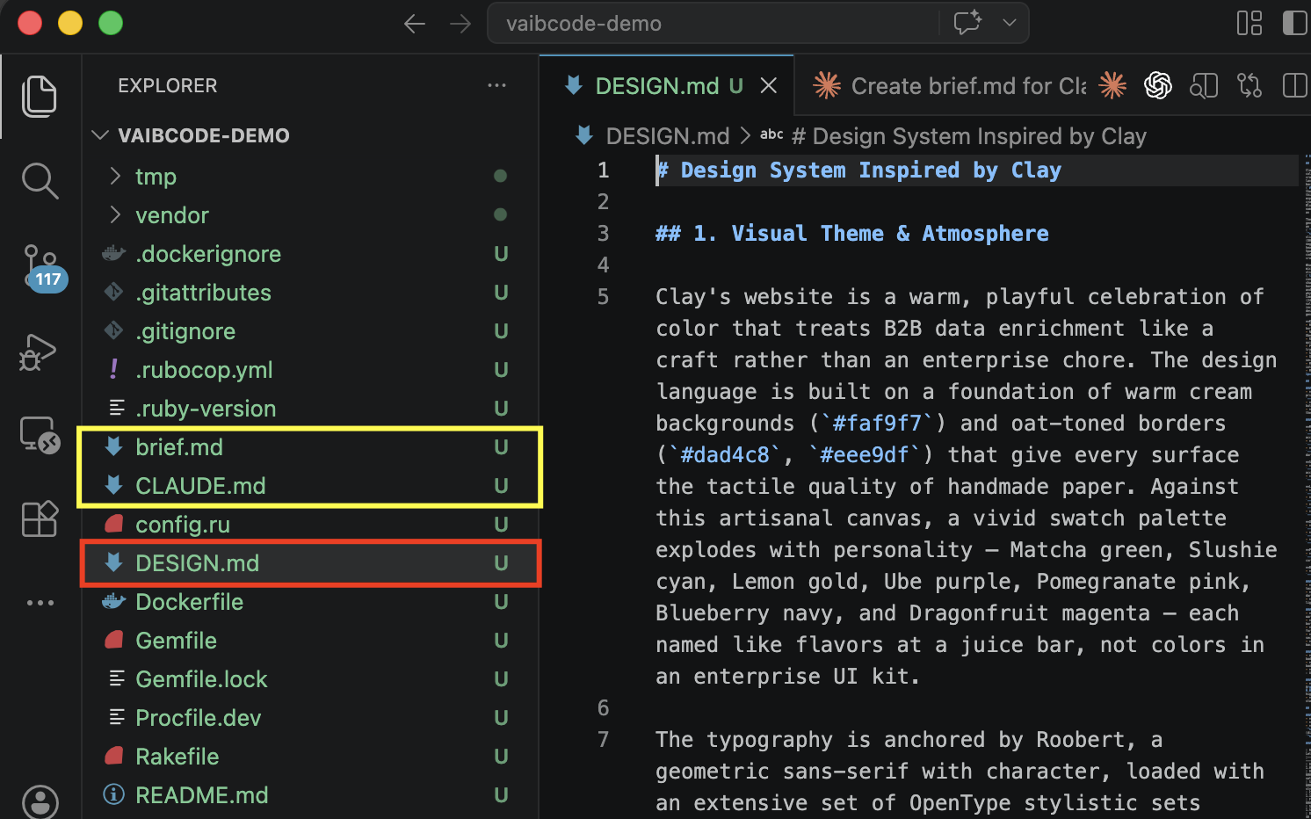
Task: Click DESIGN.md in the breadcrumb
Action: pos(668,136)
